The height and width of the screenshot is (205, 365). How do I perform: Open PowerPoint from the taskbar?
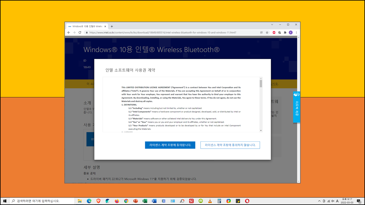point(135,201)
